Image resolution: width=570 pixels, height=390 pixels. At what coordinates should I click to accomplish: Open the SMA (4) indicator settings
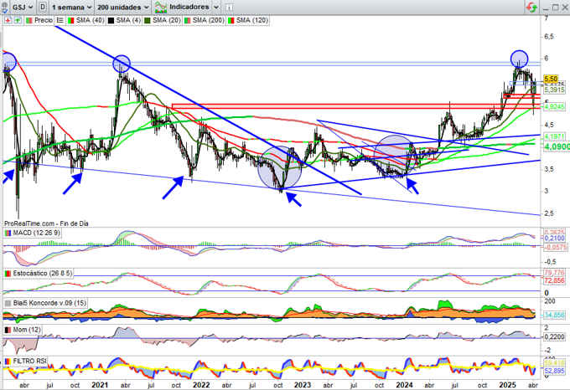coord(128,20)
